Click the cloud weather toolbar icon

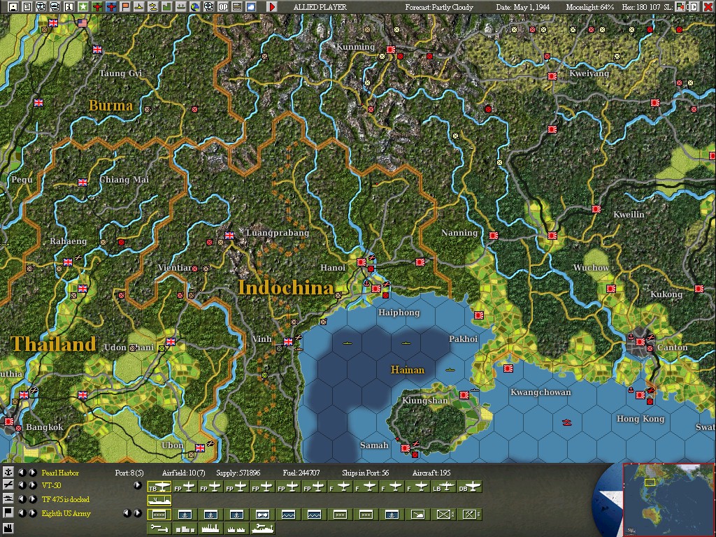click(x=251, y=6)
